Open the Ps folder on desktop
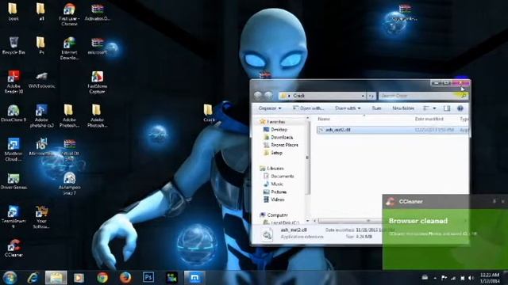The image size is (508, 285). tap(41, 45)
